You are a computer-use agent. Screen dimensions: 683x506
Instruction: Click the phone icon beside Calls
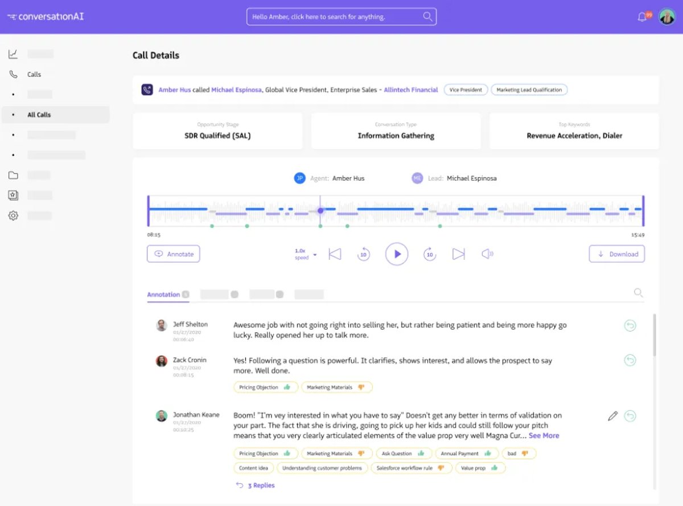click(13, 74)
